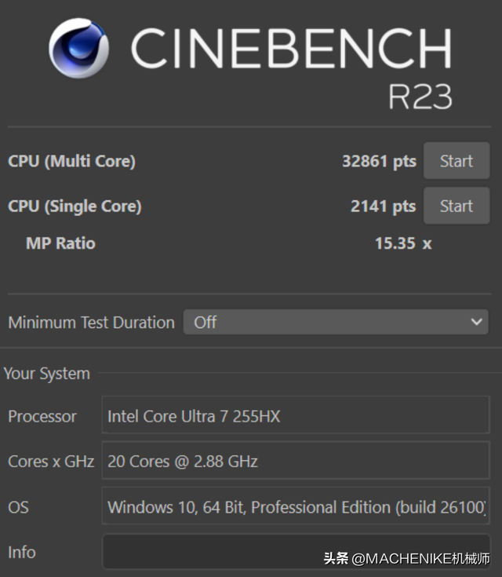The width and height of the screenshot is (502, 577).
Task: Start the CPU Multi Core test
Action: pos(457,161)
